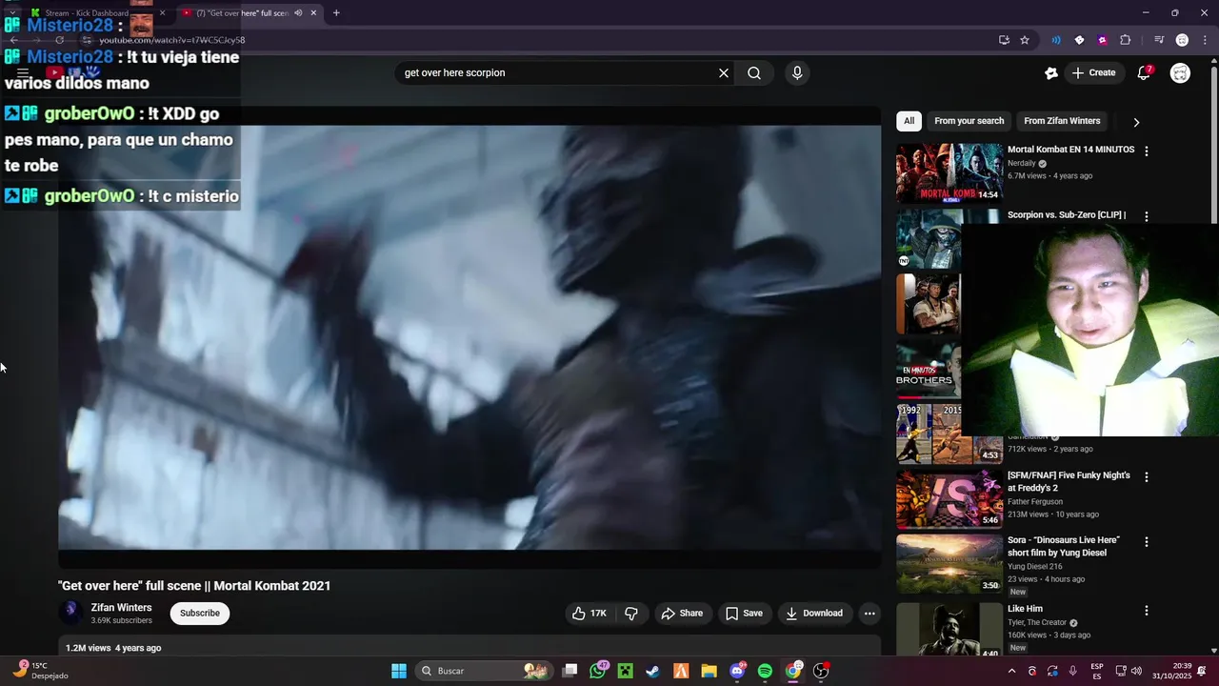Open the Chrome three-dot menu
The width and height of the screenshot is (1219, 686).
point(1203,40)
